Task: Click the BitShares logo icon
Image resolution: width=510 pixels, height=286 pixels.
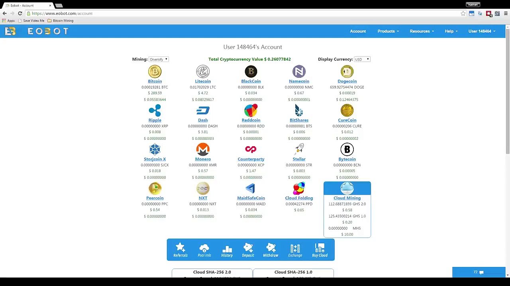Action: pyautogui.click(x=299, y=110)
